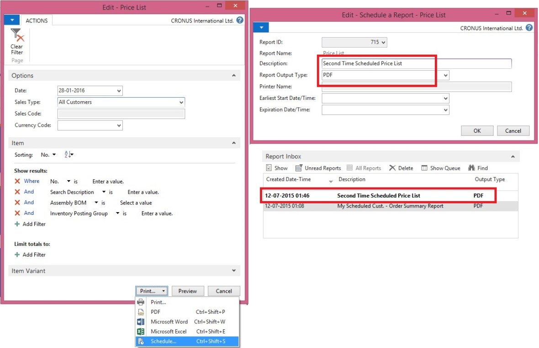Click the Preview button

point(187,291)
